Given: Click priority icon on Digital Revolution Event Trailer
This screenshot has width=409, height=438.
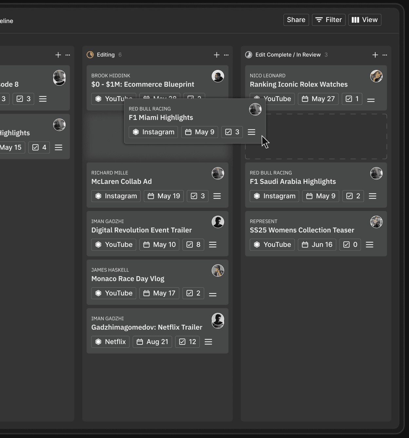Looking at the screenshot, I should pyautogui.click(x=213, y=245).
